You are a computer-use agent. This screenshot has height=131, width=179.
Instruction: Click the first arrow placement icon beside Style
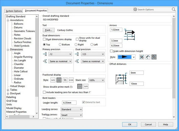(142, 57)
